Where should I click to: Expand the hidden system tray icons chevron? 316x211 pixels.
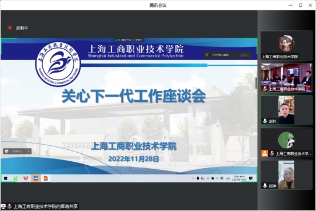pyautogui.click(x=193, y=178)
